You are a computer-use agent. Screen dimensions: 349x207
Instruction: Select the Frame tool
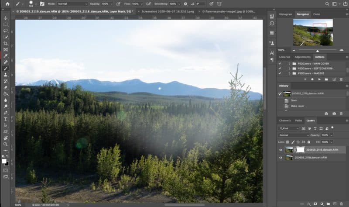coord(6,49)
